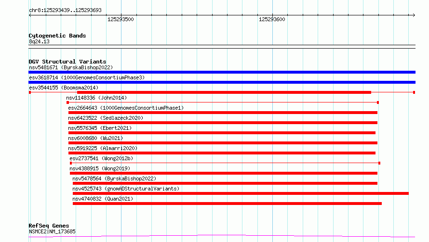The height and width of the screenshot is (242, 429).
Task: Click the chr8:125293439..125293693 region label
Action: (x=65, y=10)
